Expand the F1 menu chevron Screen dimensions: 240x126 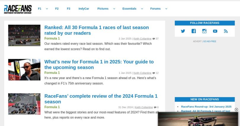(x=47, y=9)
